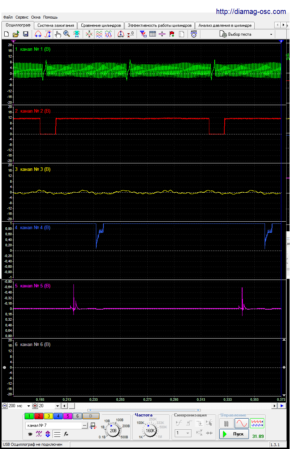Viewport: 291px width, 449px height.
Task: Toggle channel 4 blue button
Action: 58,416
